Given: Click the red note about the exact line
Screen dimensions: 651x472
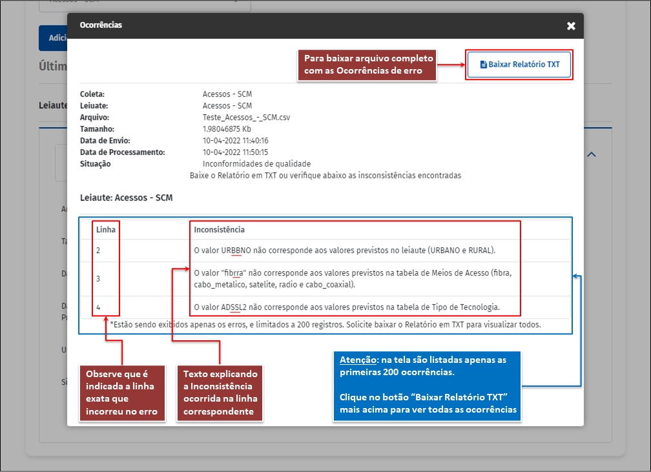Looking at the screenshot, I should pos(122,393).
